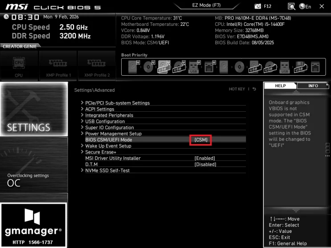Change language with the En globe icon
Image resolution: width=331 pixels, height=248 pixels.
point(305,6)
